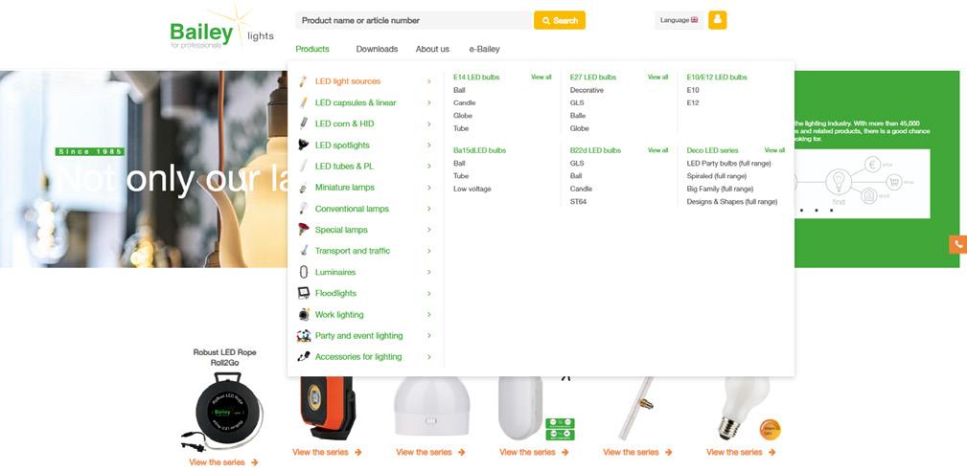Click the orange phone contact icon
The image size is (967, 471).
coord(957,244)
